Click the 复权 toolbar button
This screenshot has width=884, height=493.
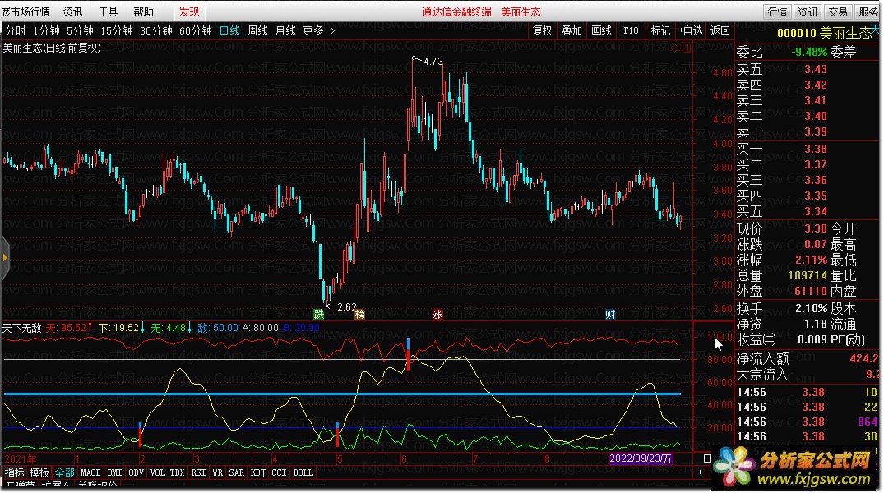click(x=543, y=30)
